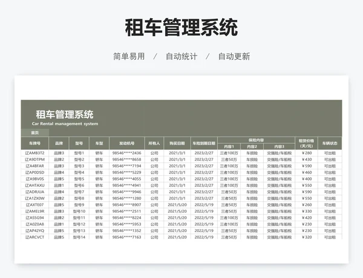Select engine number 98546*****5229
363x278 pixels.
(127, 172)
